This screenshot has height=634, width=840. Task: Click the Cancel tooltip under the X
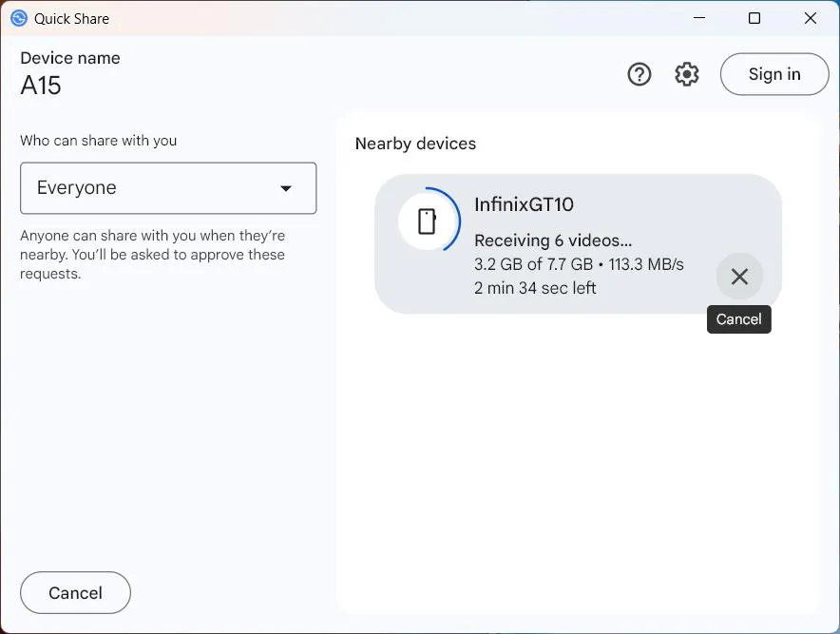738,319
